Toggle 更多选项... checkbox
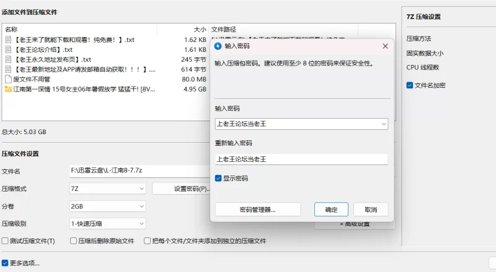This screenshot has height=272, width=496. [5, 263]
